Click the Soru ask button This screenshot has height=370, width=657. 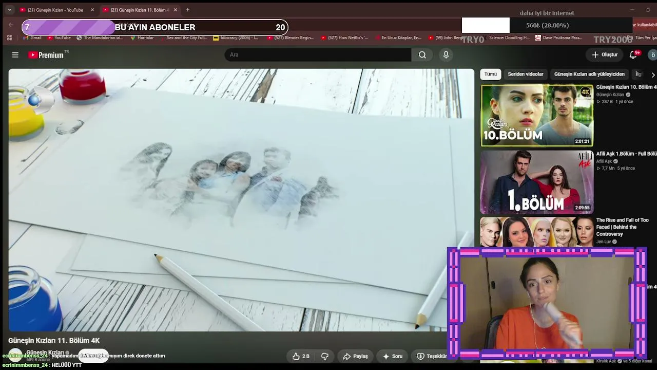tap(393, 356)
